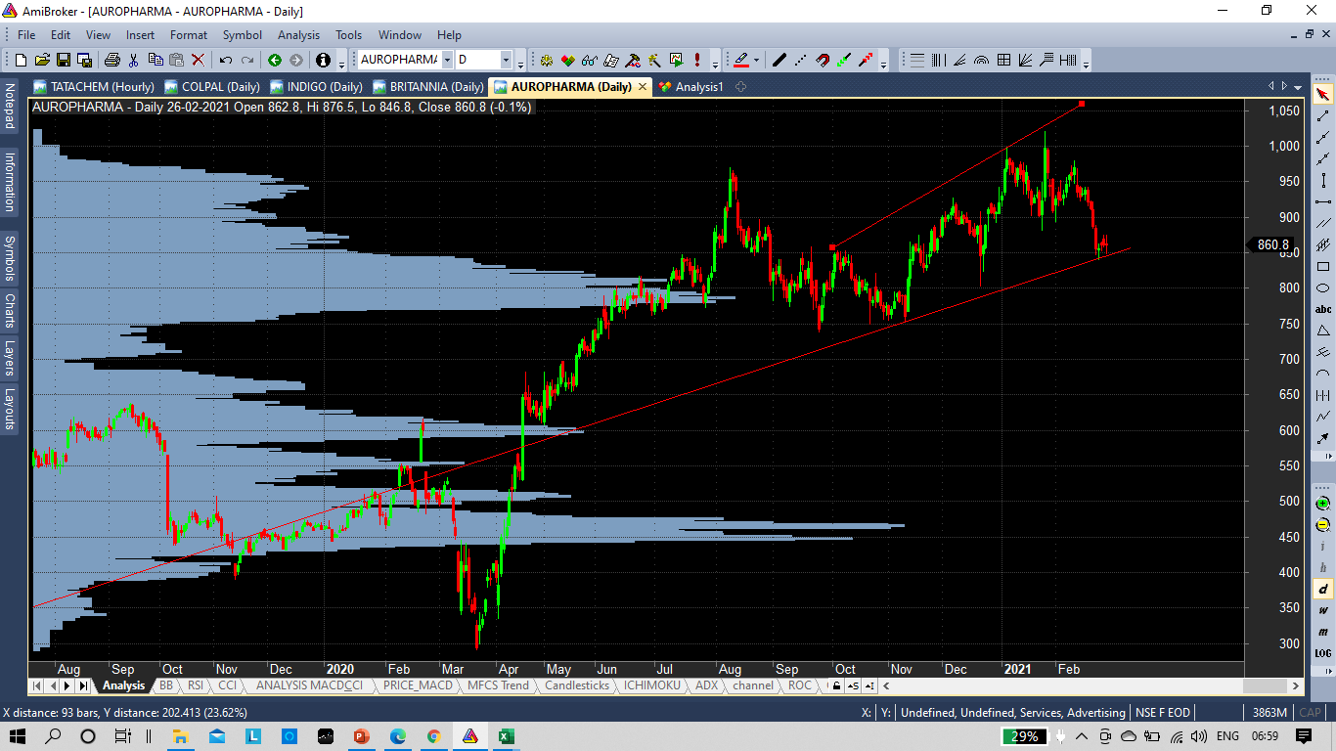Viewport: 1336px width, 751px height.
Task: Click the Gann square grid icon
Action: (1003, 60)
